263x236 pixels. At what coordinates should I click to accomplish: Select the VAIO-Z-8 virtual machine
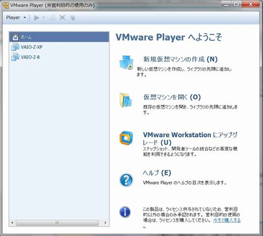coord(59,57)
